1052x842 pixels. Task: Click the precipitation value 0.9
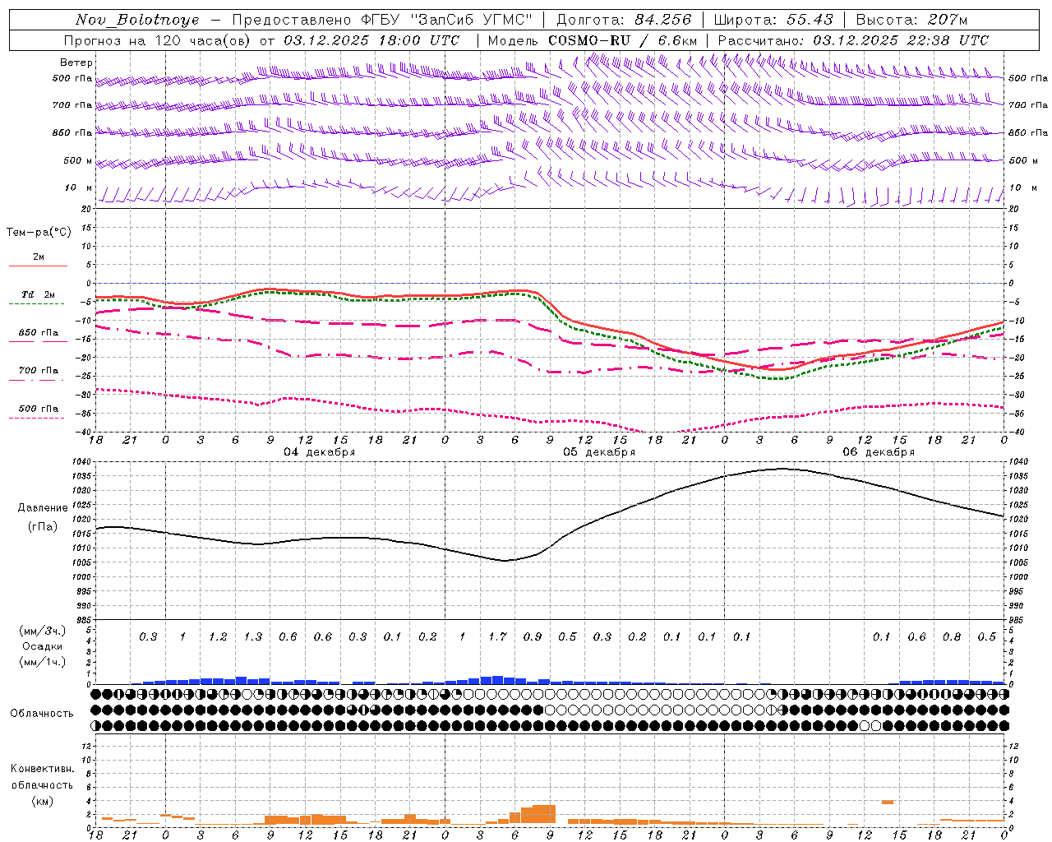tap(533, 636)
